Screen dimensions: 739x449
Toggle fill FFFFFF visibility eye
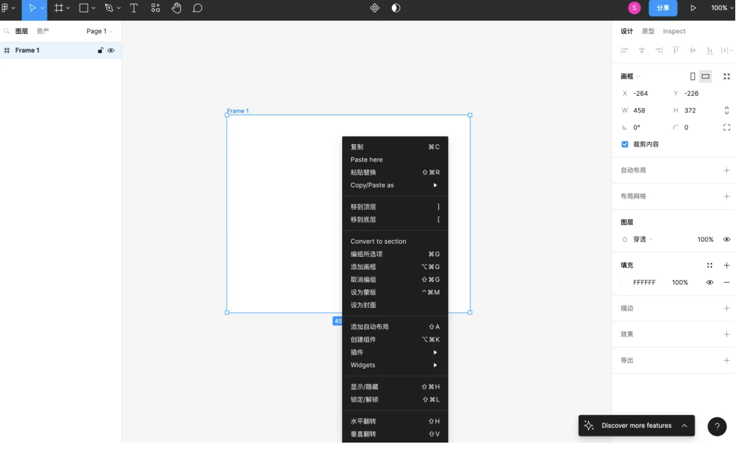pyautogui.click(x=710, y=282)
